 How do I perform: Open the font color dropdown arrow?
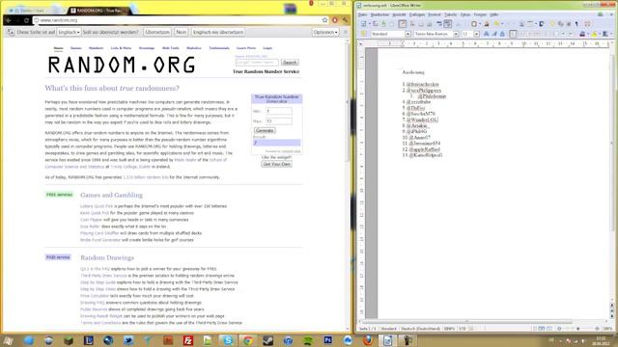(x=588, y=34)
